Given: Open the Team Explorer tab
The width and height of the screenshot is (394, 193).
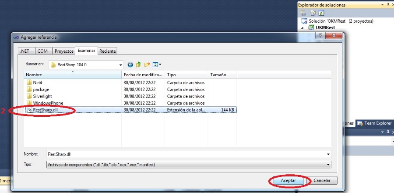Looking at the screenshot, I should coord(375,123).
